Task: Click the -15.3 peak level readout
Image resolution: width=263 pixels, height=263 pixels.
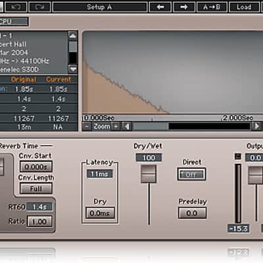Action: (239, 229)
